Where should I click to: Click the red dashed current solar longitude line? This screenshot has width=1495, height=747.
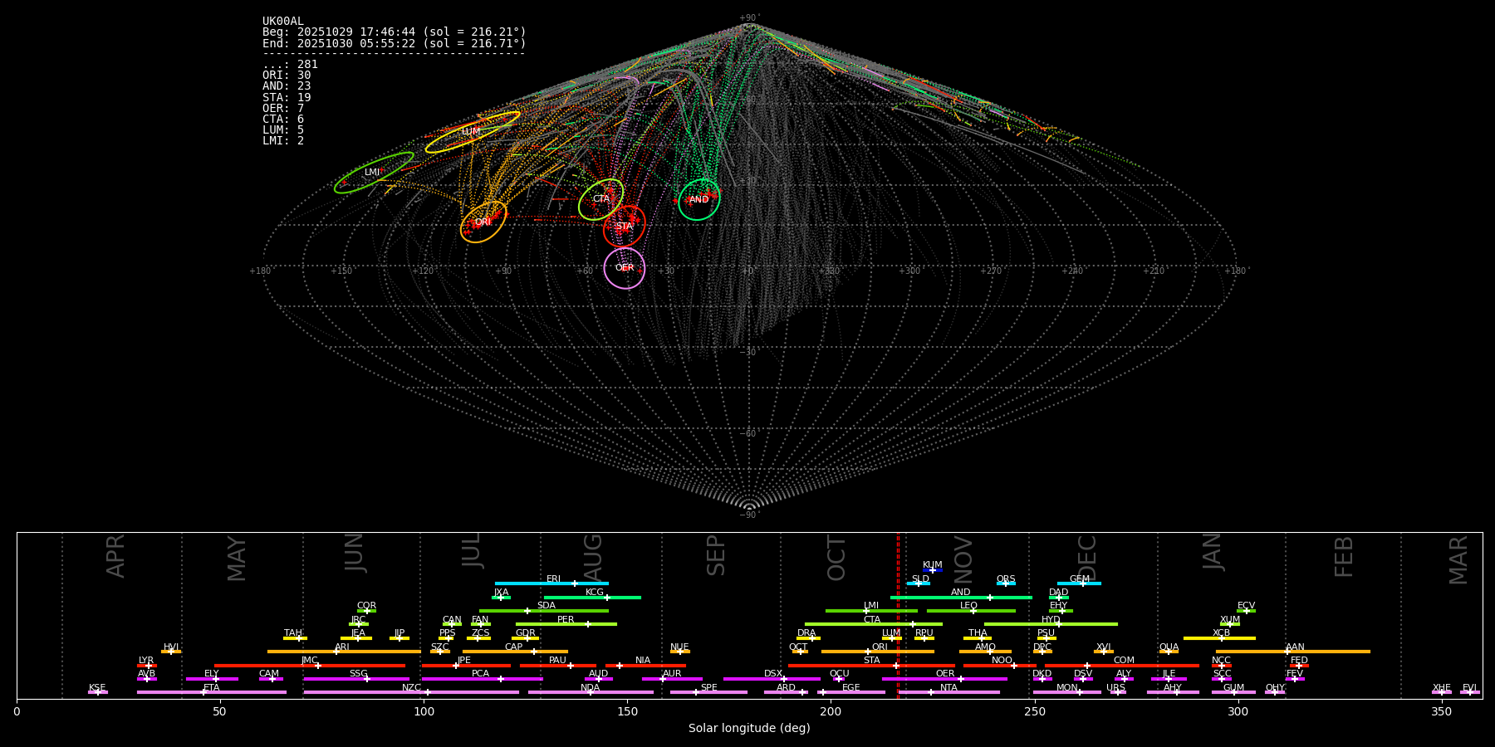[898, 615]
